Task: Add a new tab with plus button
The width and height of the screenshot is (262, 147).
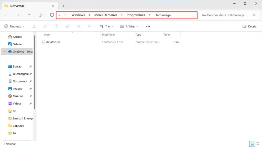Action: (63, 6)
